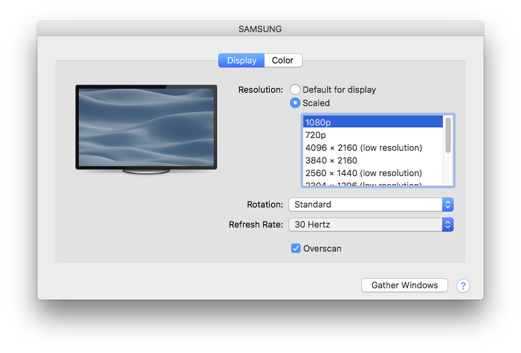
Task: Switch to the Color tab
Action: 283,61
